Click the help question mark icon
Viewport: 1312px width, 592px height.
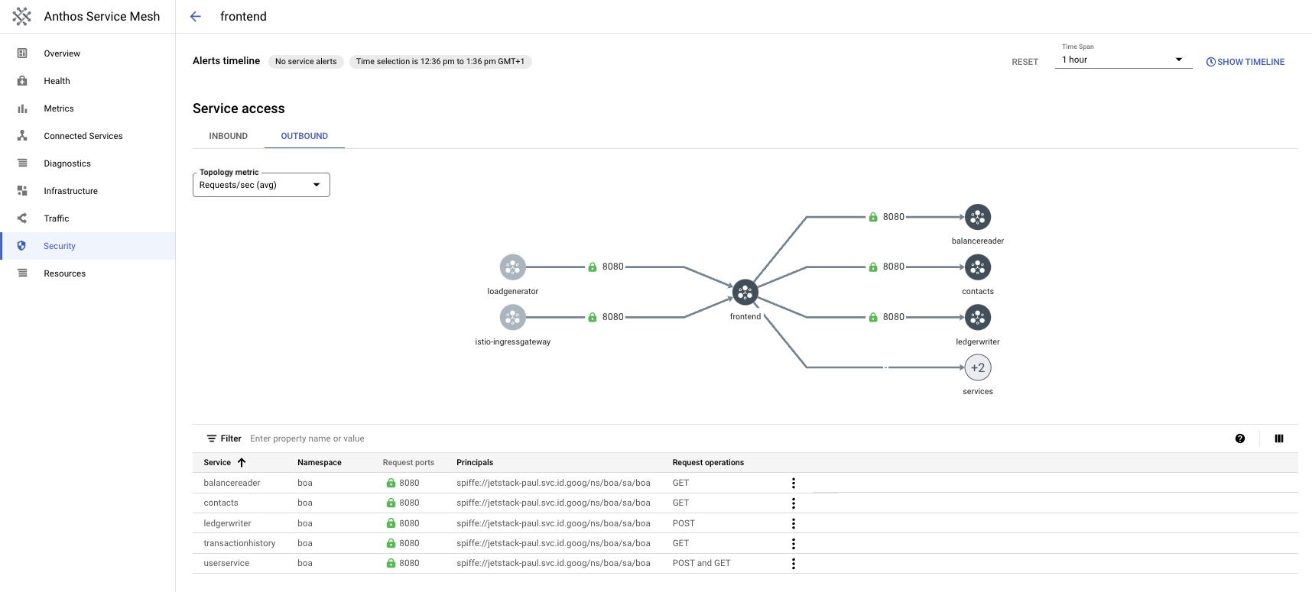point(1239,438)
